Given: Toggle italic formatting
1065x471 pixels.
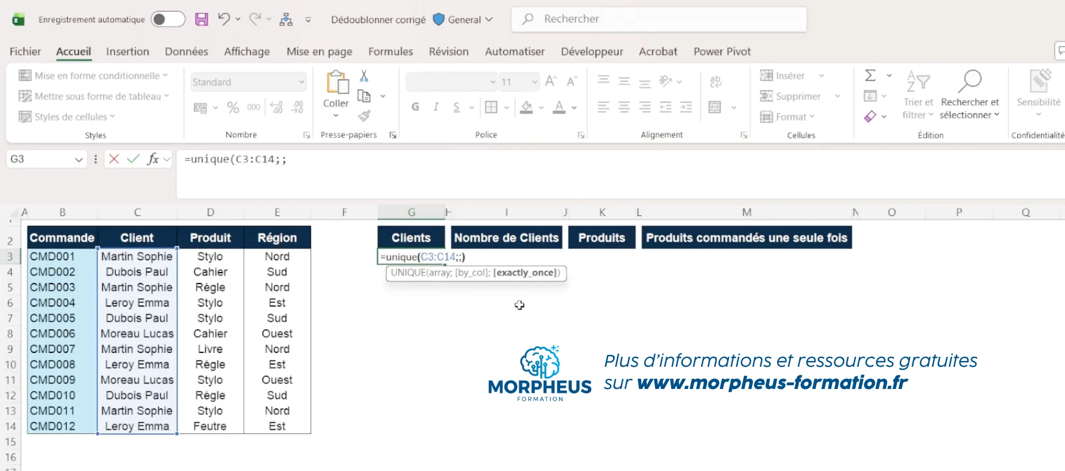Looking at the screenshot, I should 436,107.
